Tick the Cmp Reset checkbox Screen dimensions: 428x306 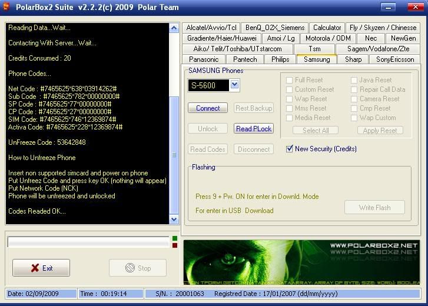354,108
